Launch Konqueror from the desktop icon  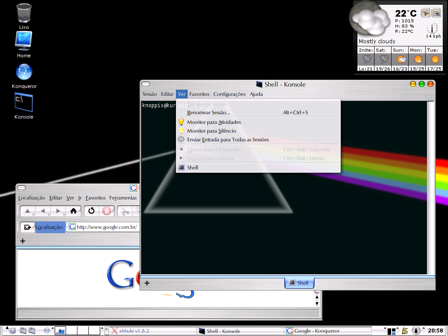pos(24,72)
